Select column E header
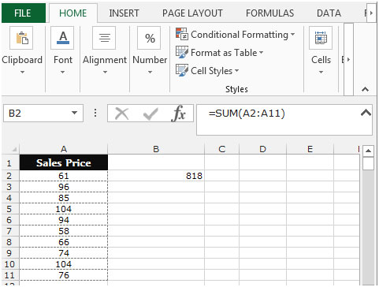 [310, 149]
